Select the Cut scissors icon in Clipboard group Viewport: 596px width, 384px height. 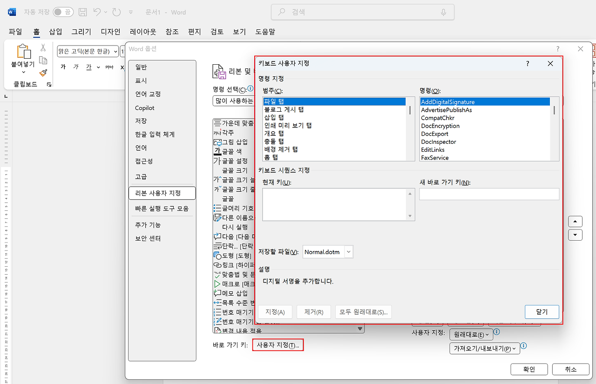pos(43,48)
